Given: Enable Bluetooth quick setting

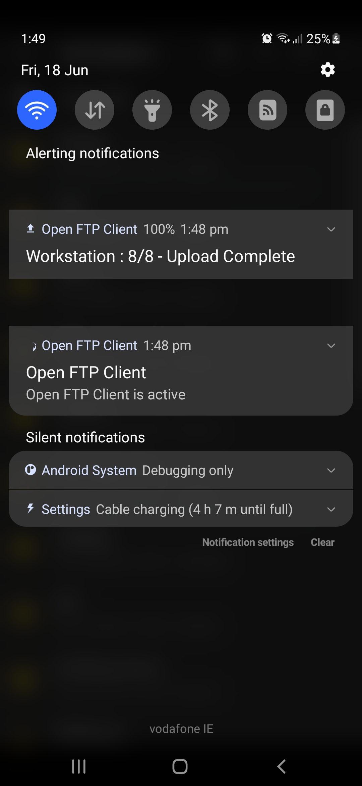Looking at the screenshot, I should pos(210,110).
